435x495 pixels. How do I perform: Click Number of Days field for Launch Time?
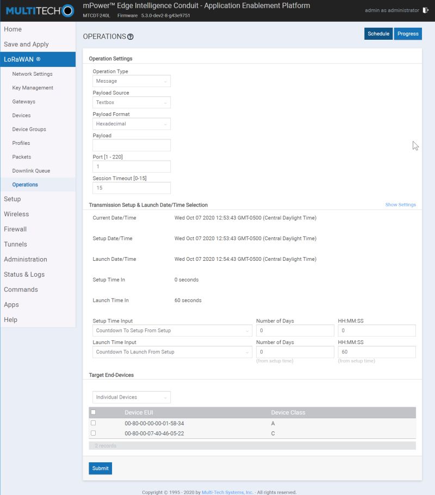pos(295,352)
